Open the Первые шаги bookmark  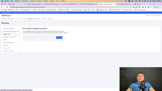[102, 10]
